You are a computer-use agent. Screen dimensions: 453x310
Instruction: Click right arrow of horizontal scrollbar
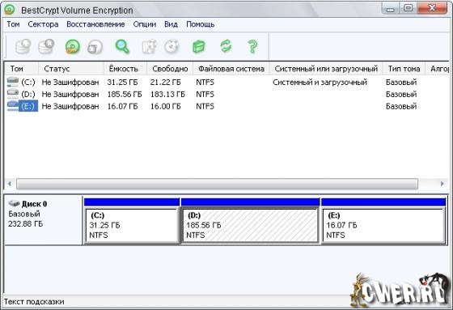click(442, 184)
